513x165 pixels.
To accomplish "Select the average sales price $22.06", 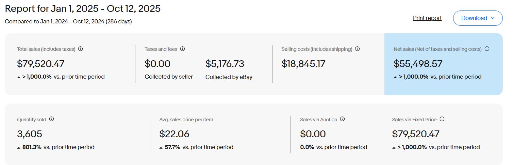I will pyautogui.click(x=174, y=134).
